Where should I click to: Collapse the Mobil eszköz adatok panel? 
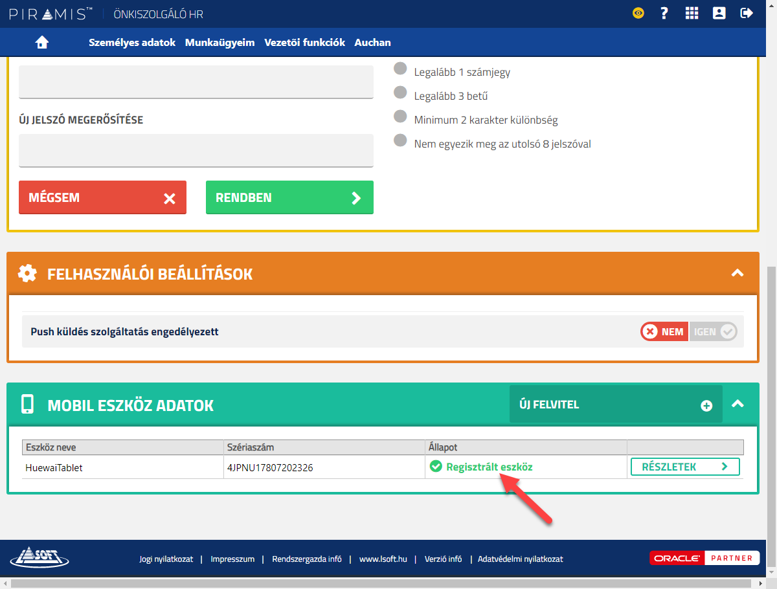[737, 404]
